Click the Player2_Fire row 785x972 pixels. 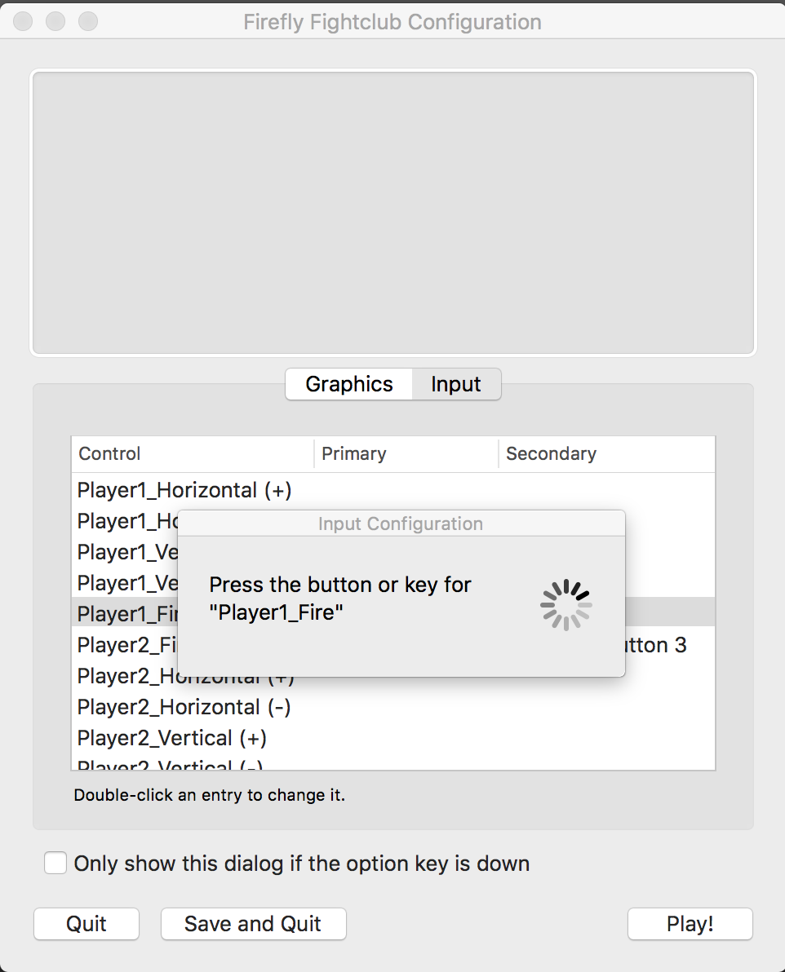[122, 645]
